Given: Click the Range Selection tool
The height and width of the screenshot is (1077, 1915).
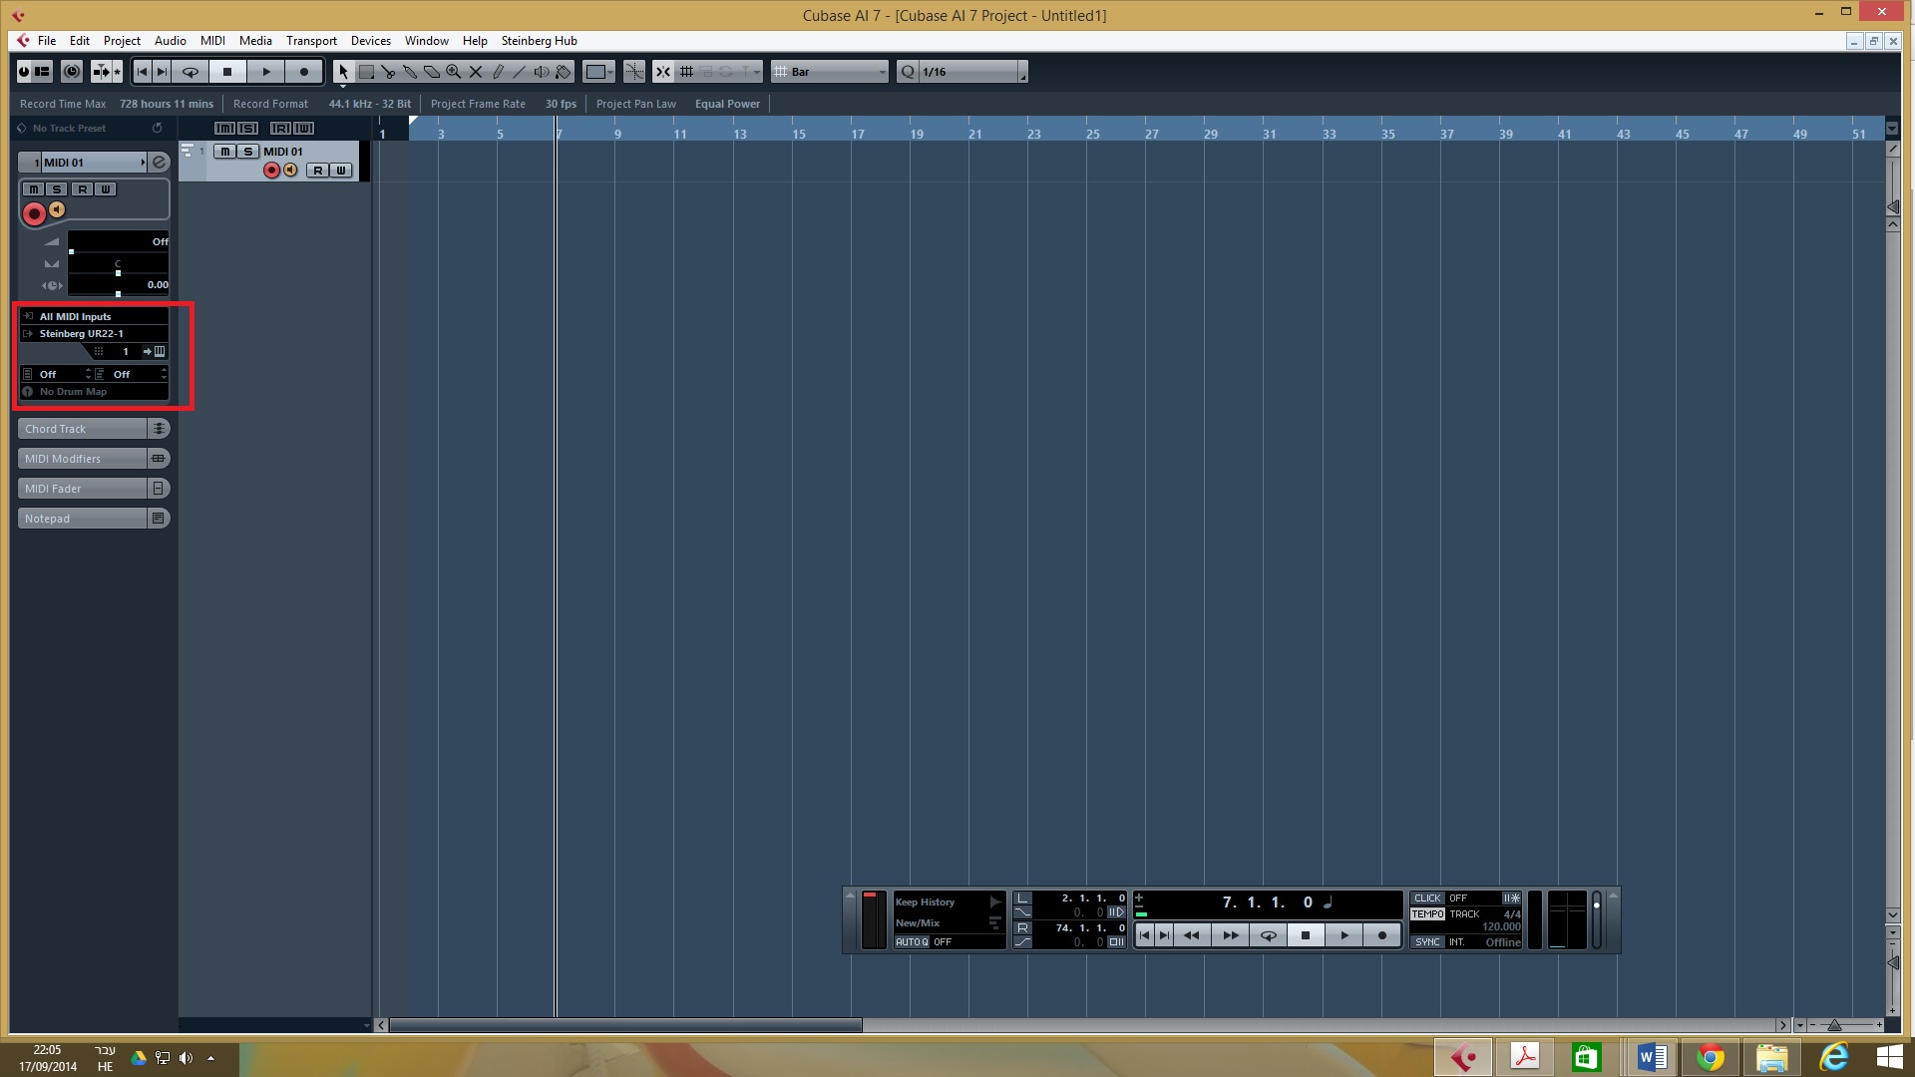Looking at the screenshot, I should [366, 72].
